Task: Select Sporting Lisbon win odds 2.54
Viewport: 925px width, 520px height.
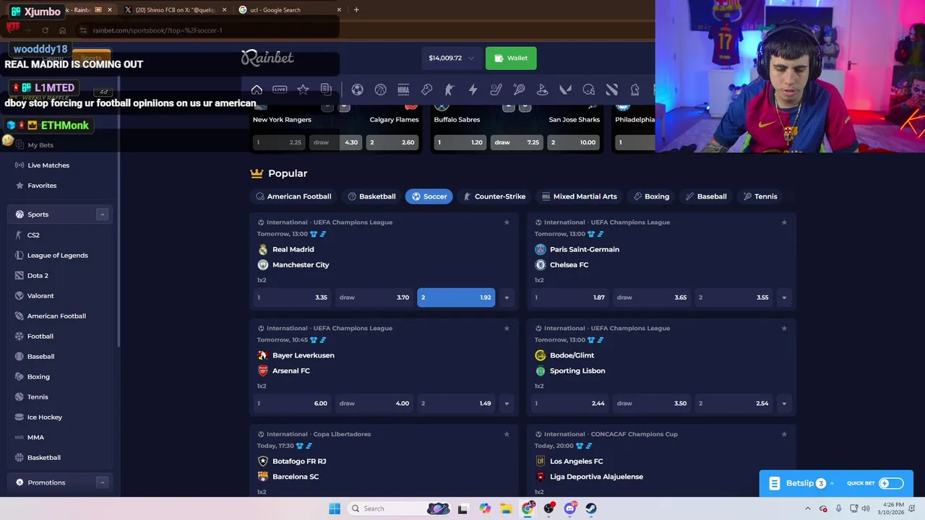Action: click(733, 404)
